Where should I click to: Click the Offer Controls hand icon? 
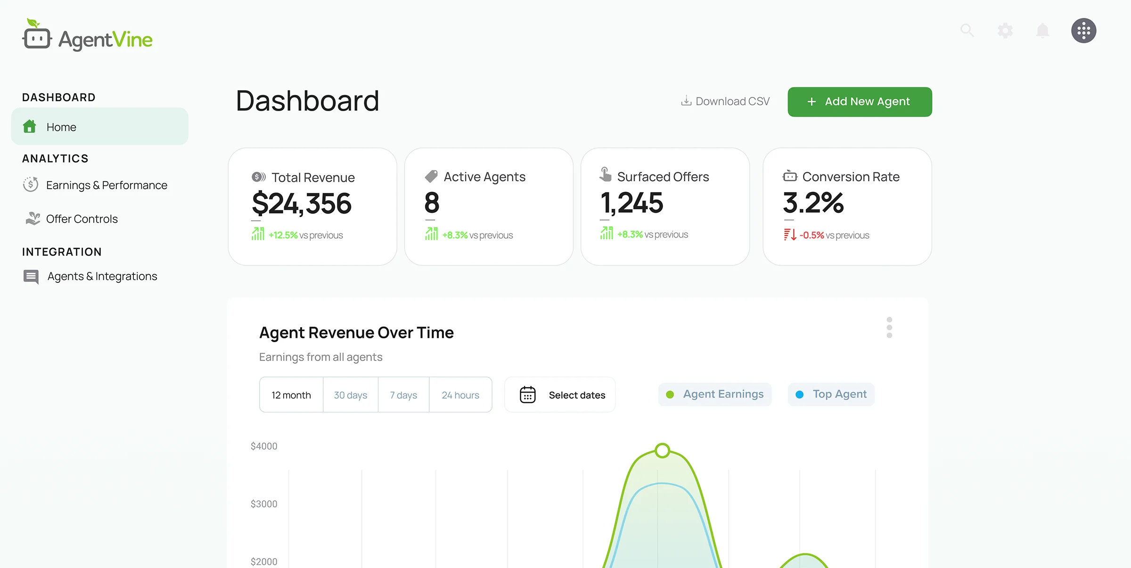(32, 218)
